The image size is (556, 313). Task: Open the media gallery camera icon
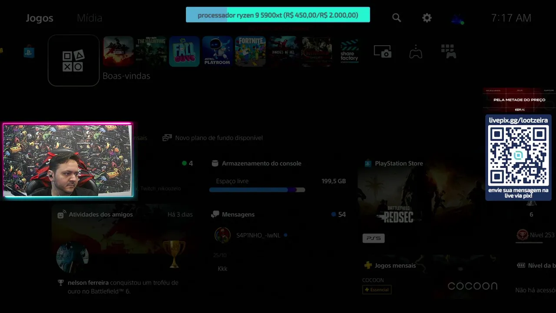pos(383,52)
